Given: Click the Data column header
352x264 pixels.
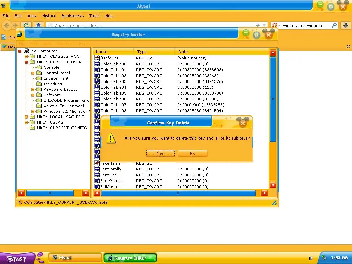Looking at the screenshot, I should click(x=222, y=52).
